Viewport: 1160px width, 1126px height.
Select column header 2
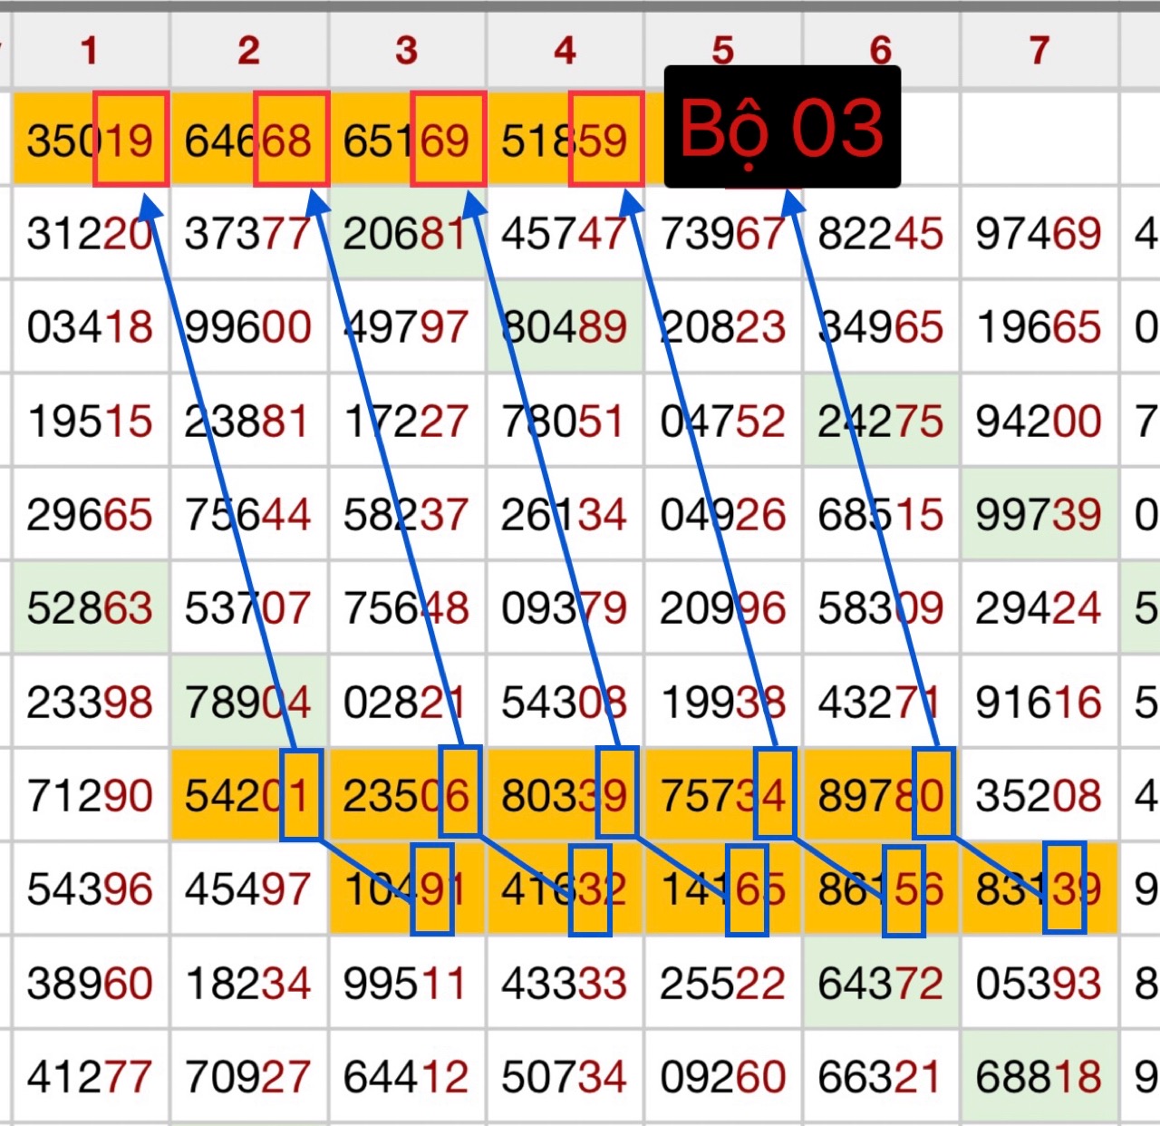point(249,51)
